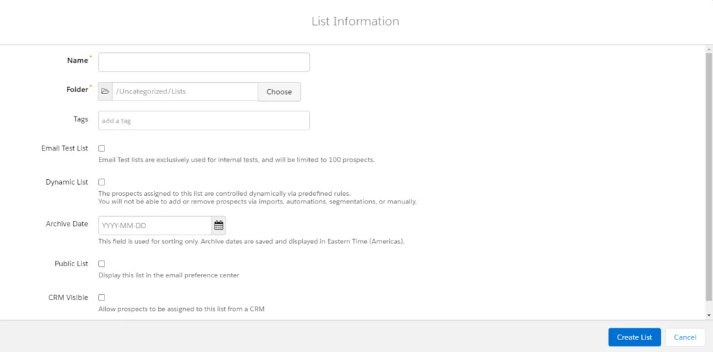Image resolution: width=713 pixels, height=352 pixels.
Task: Click the Create List button
Action: click(x=634, y=337)
